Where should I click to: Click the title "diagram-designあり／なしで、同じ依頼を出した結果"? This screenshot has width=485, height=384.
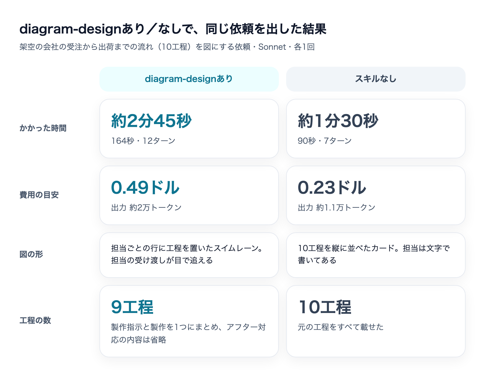click(173, 29)
